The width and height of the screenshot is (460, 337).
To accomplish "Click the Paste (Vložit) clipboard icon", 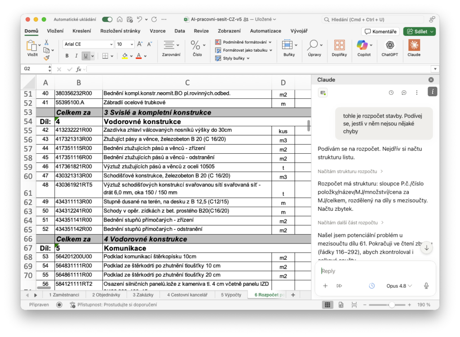I will tap(31, 45).
